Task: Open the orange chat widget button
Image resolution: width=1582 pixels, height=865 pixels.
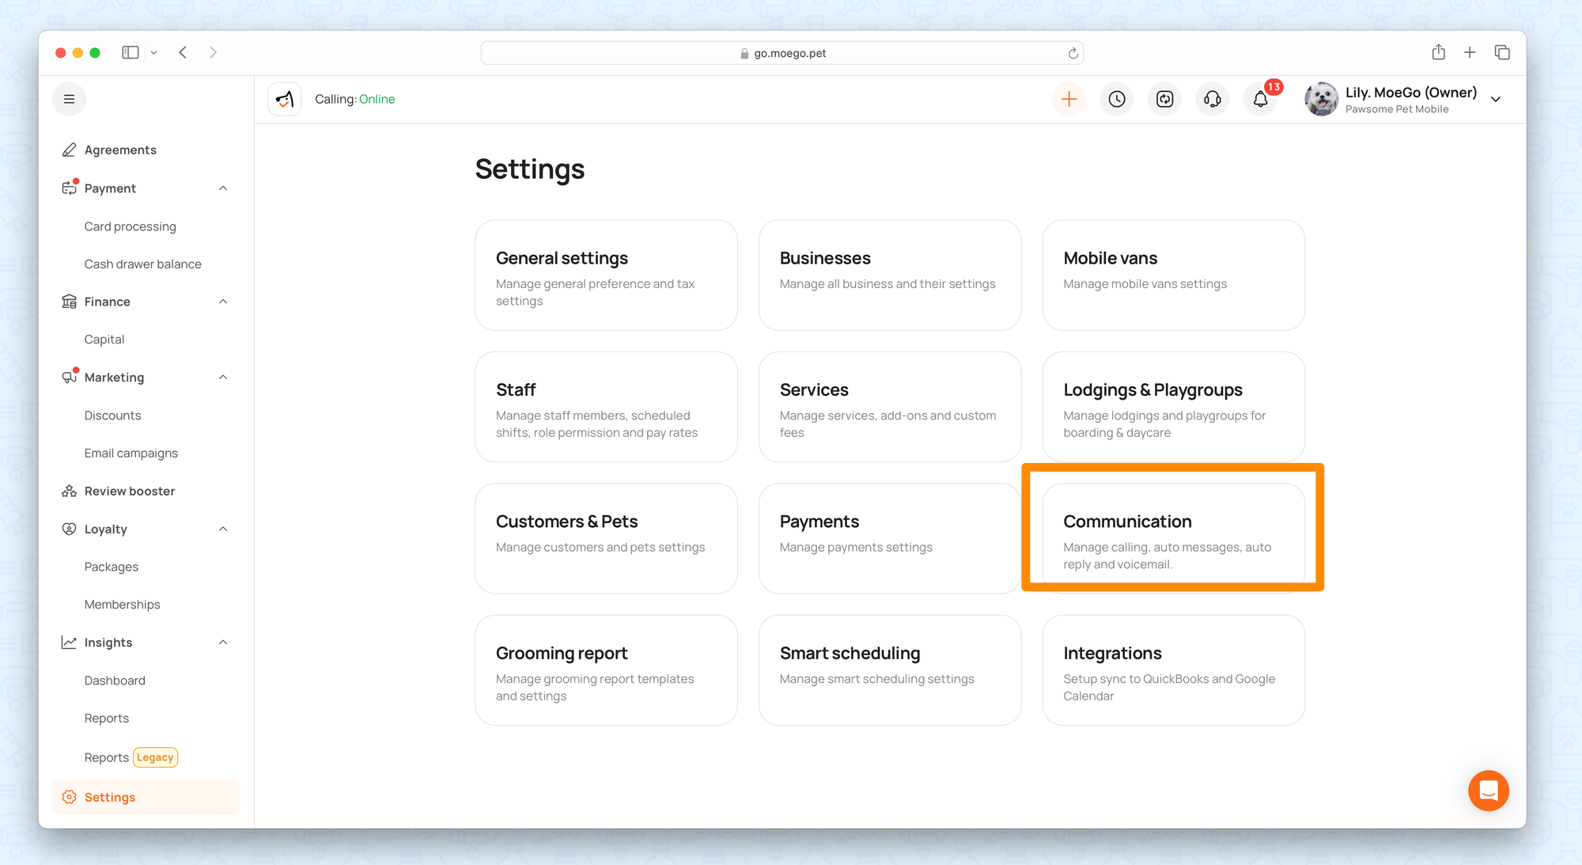Action: tap(1488, 791)
